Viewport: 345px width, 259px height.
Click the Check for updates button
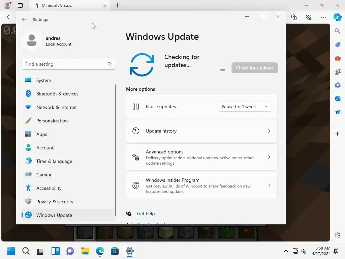[x=255, y=68]
